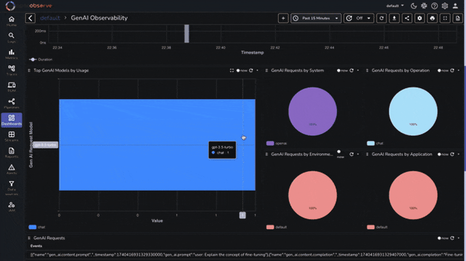
Task: Switch theme using the moon icon
Action: pyautogui.click(x=414, y=6)
